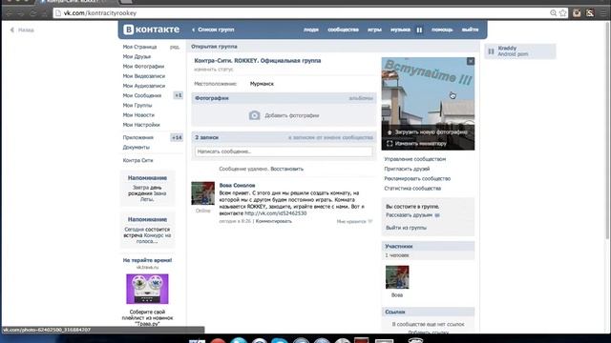Open Мои Аудиозаписи
Screen dimensions: 611x343
pyautogui.click(x=144, y=86)
